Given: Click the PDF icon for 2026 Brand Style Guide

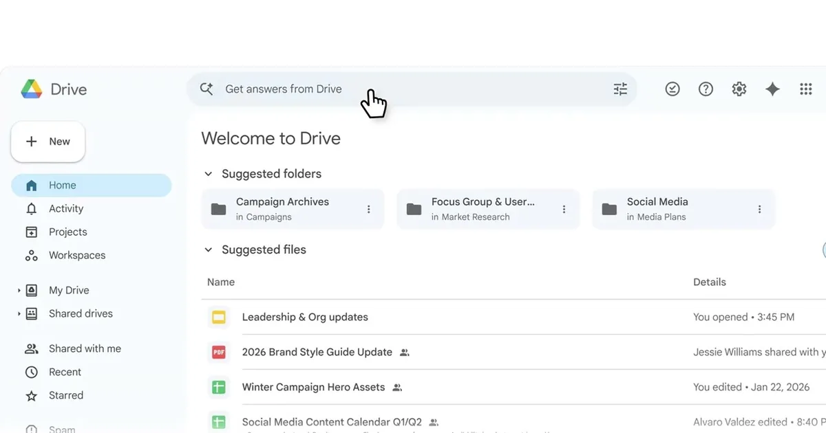Looking at the screenshot, I should pos(218,352).
